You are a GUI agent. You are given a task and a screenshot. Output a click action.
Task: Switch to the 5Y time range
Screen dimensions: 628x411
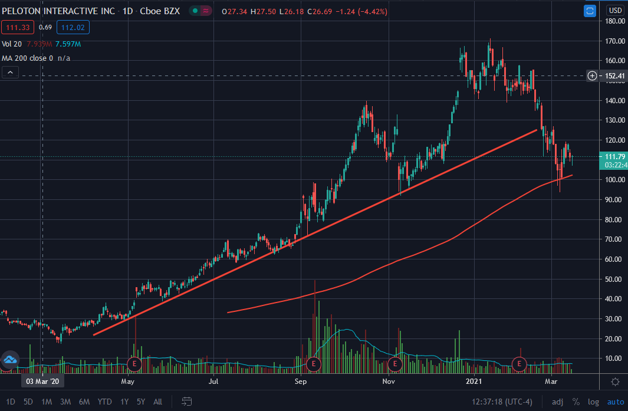pyautogui.click(x=141, y=402)
